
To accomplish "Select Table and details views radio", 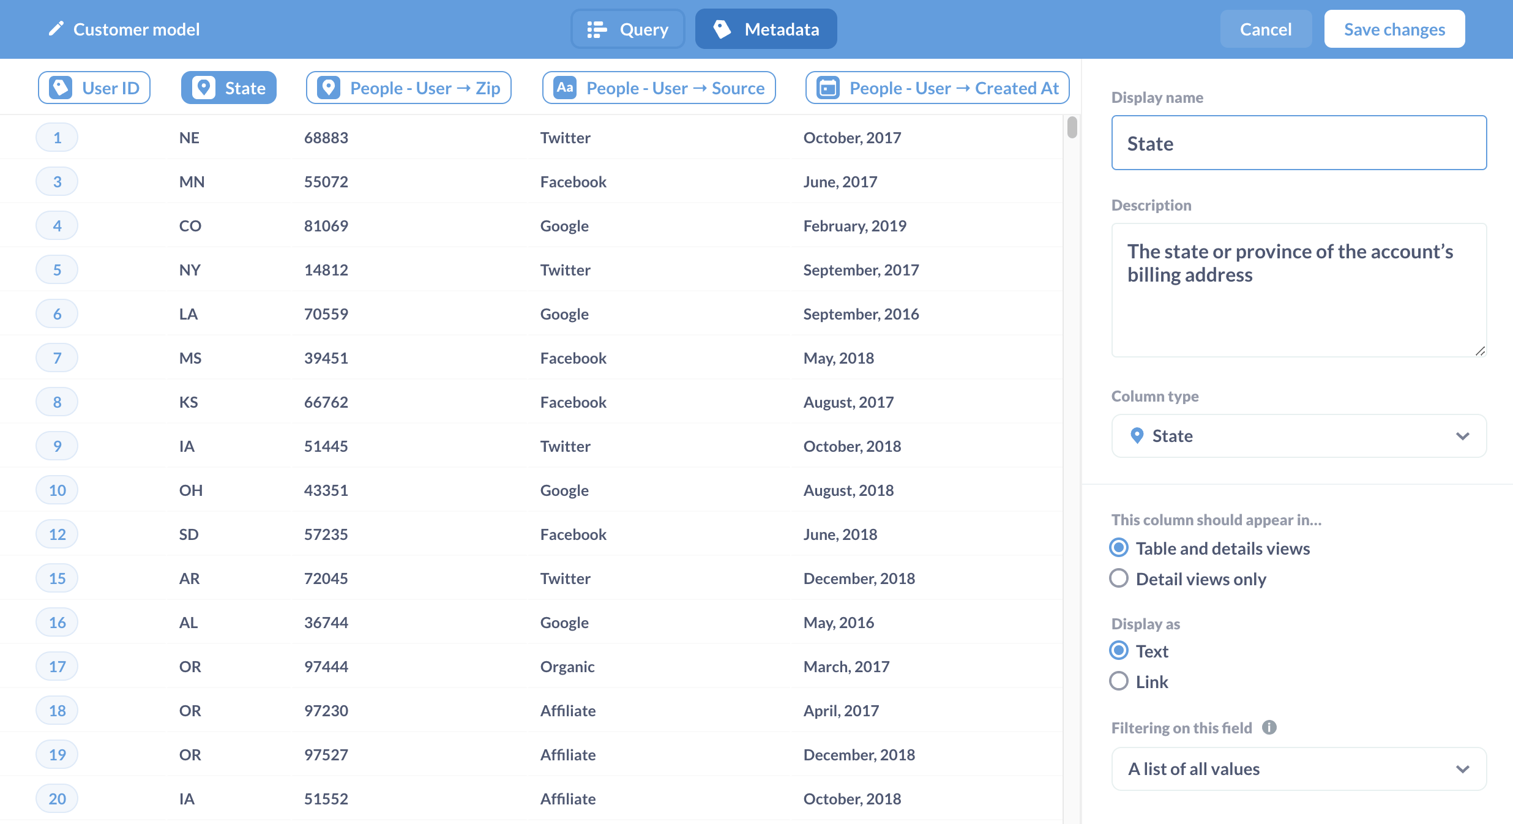I will point(1119,548).
